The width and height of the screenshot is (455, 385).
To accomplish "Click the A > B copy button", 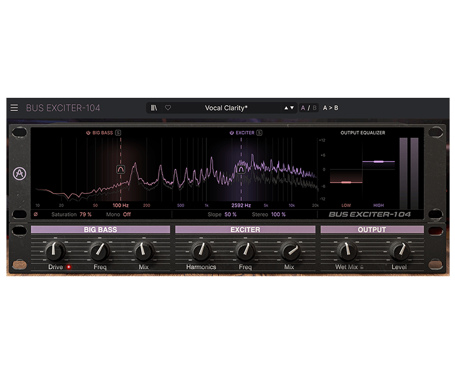I will [330, 107].
